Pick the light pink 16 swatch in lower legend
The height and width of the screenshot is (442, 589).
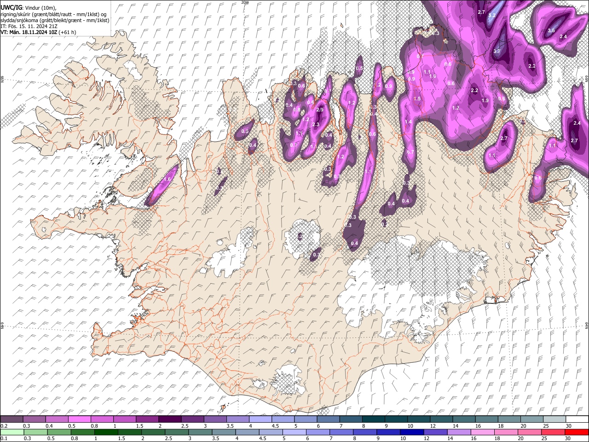tap(482, 432)
